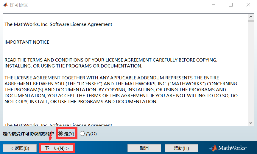
Task: Minimize the 许可协议 window
Action: (214, 5)
